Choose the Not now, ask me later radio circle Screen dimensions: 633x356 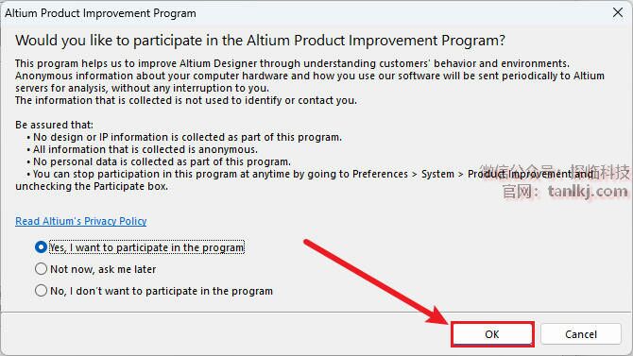tap(41, 269)
